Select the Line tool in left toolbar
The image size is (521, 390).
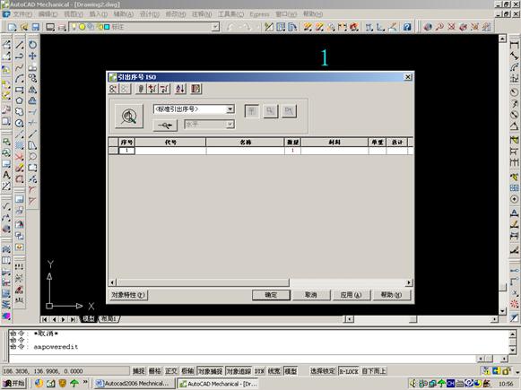(x=19, y=45)
